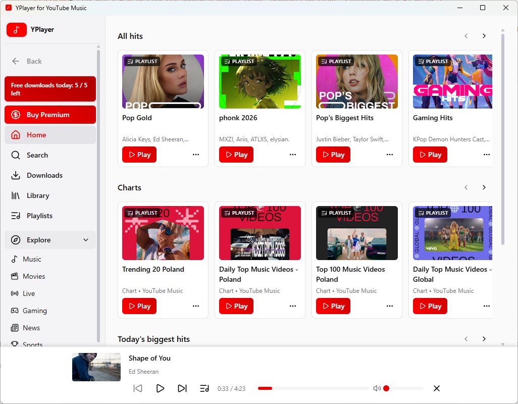Image resolution: width=518 pixels, height=404 pixels.
Task: Play the phonk 2026 playlist
Action: [236, 155]
